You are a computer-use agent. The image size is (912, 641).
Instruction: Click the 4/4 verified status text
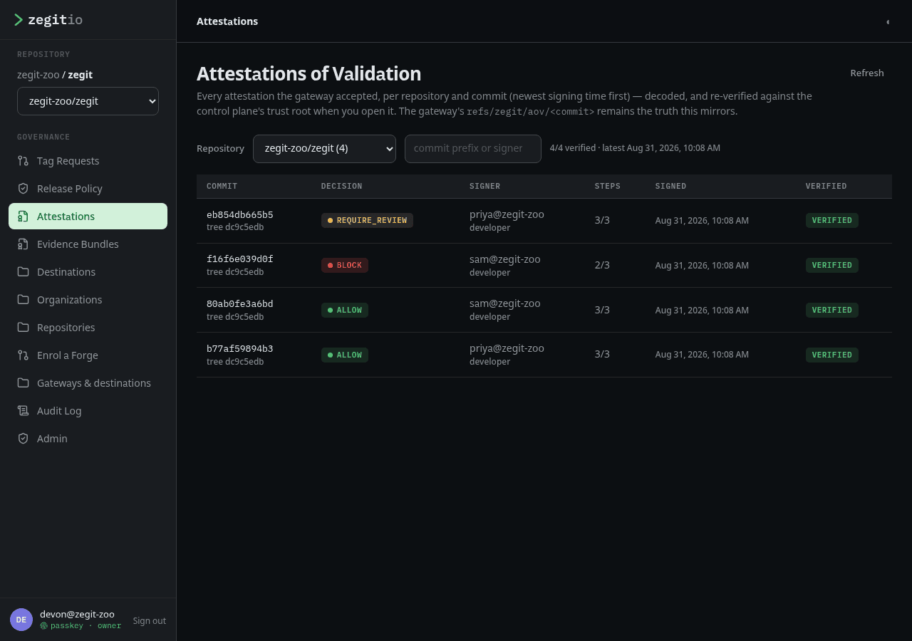click(635, 148)
